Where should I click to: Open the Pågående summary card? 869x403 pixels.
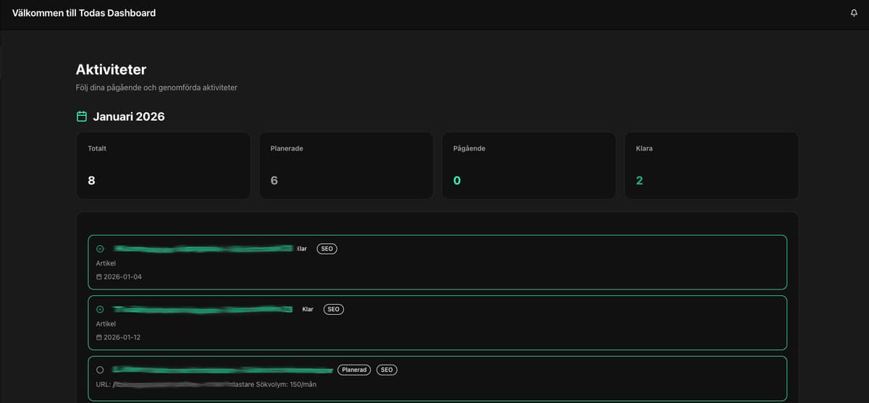click(x=528, y=166)
